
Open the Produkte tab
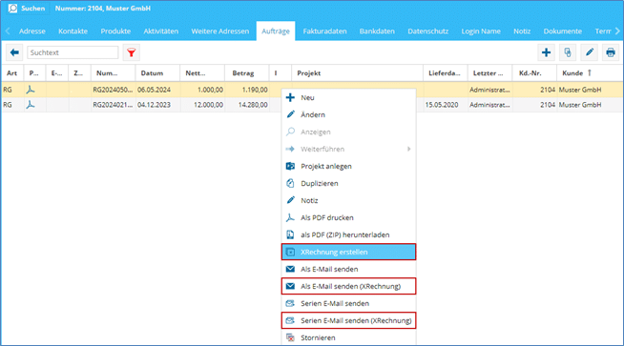tap(115, 31)
